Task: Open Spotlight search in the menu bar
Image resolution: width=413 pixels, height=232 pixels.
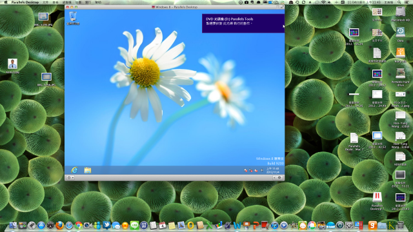Action: click(x=399, y=2)
